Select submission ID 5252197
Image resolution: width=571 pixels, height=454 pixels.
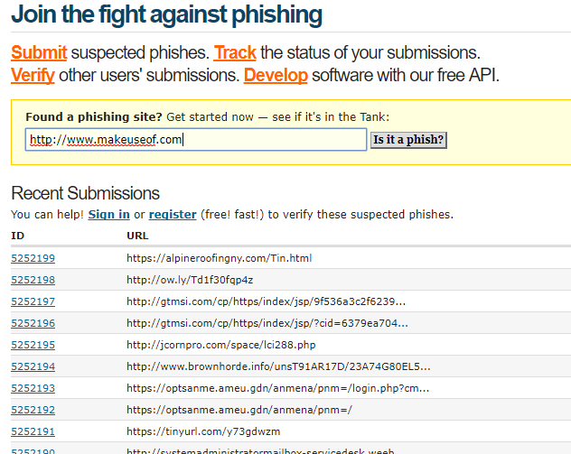33,301
